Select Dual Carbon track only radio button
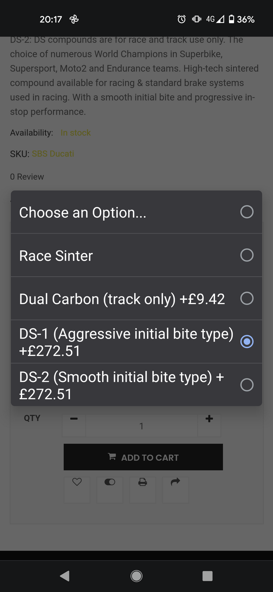The image size is (273, 592). (x=247, y=298)
